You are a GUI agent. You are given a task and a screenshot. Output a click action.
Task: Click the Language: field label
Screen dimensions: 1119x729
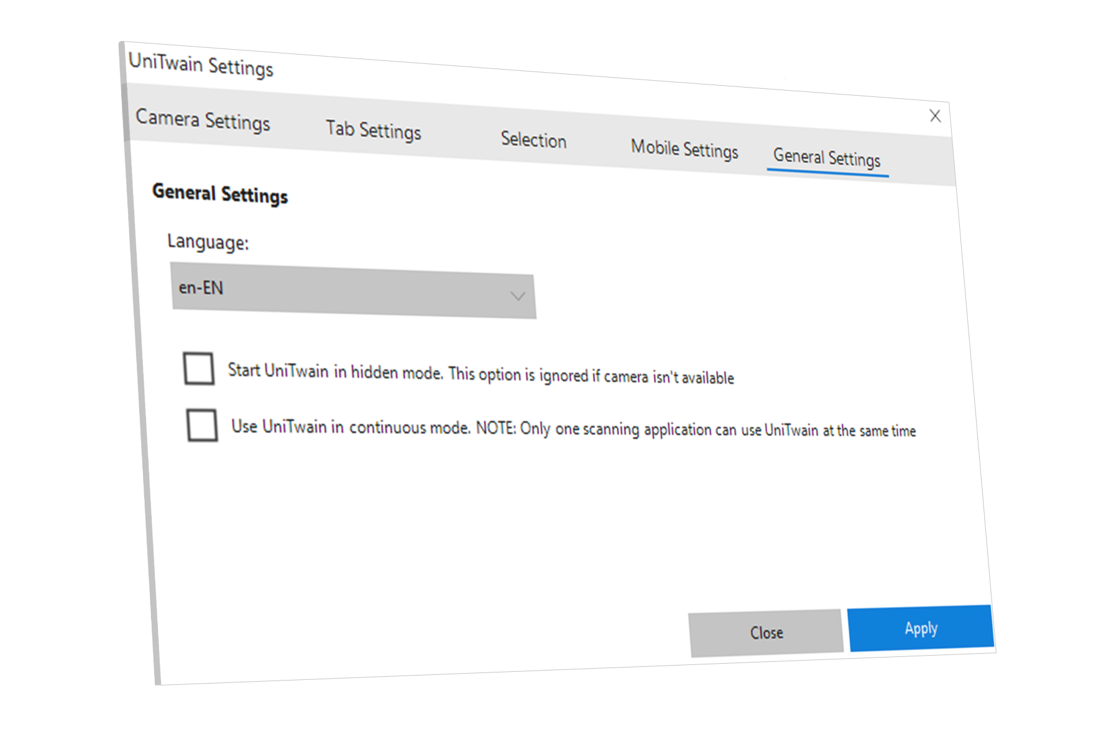pyautogui.click(x=208, y=242)
